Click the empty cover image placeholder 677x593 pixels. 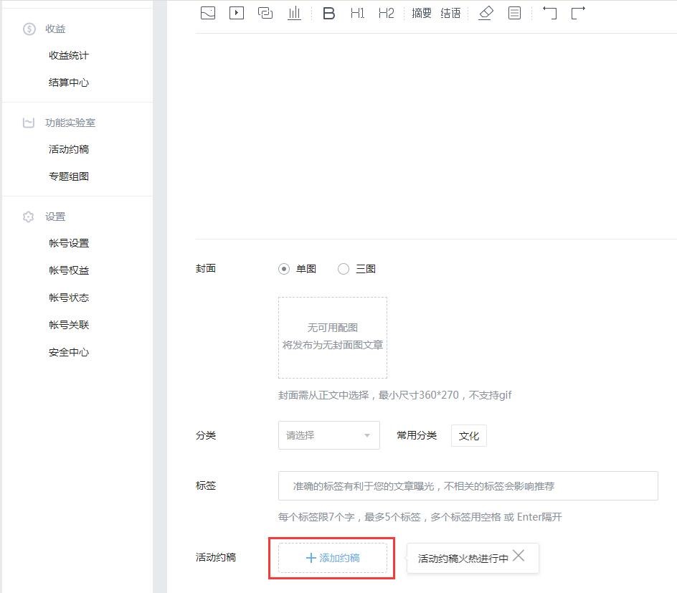pyautogui.click(x=333, y=338)
